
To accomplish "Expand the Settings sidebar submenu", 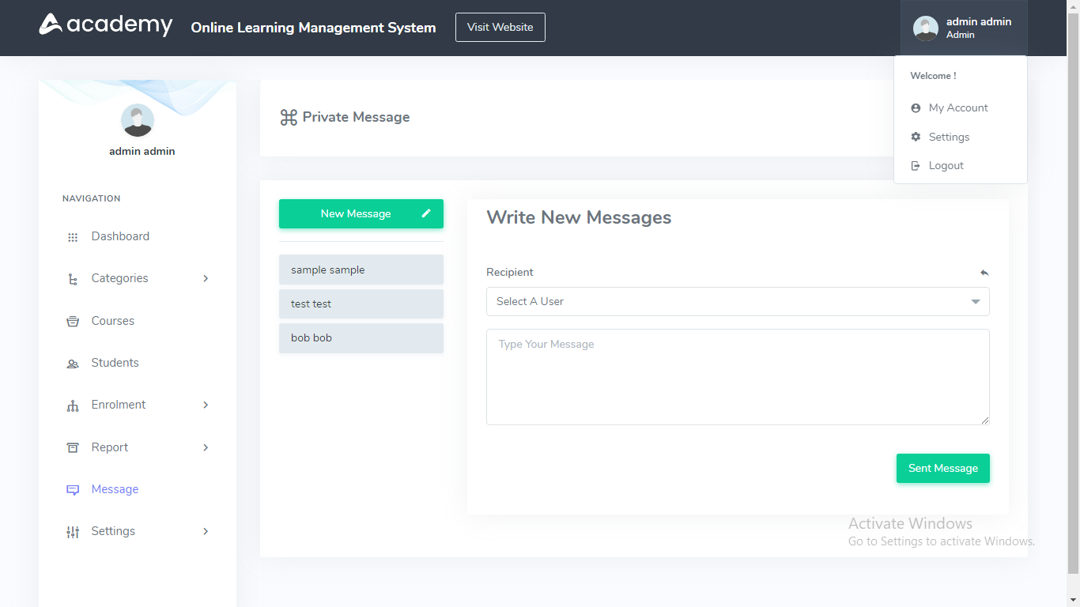I will [x=206, y=531].
